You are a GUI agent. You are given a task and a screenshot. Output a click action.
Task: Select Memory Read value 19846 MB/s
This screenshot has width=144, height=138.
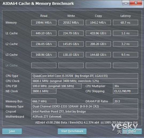click(x=44, y=23)
